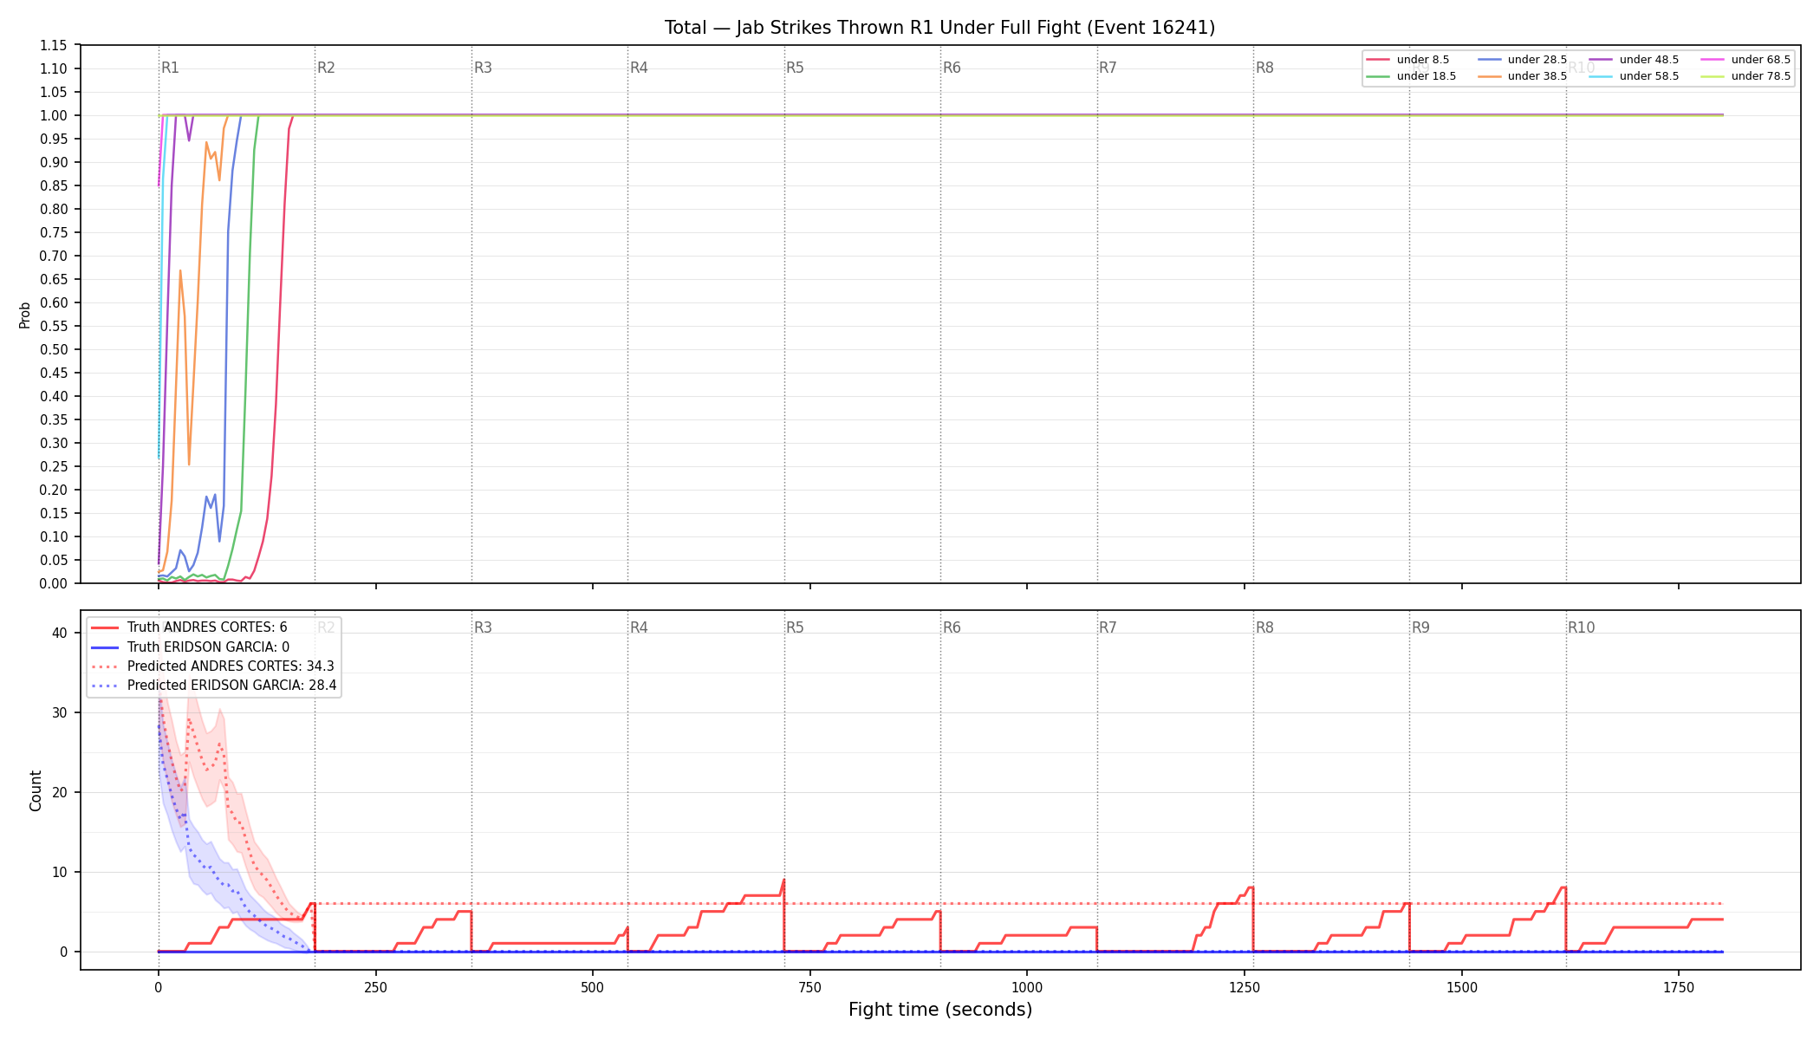Click the R8 round label in bottom chart
Image resolution: width=1820 pixels, height=1040 pixels.
click(x=1264, y=627)
